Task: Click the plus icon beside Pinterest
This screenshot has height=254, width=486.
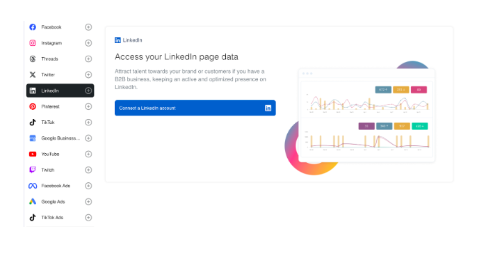Action: tap(88, 106)
